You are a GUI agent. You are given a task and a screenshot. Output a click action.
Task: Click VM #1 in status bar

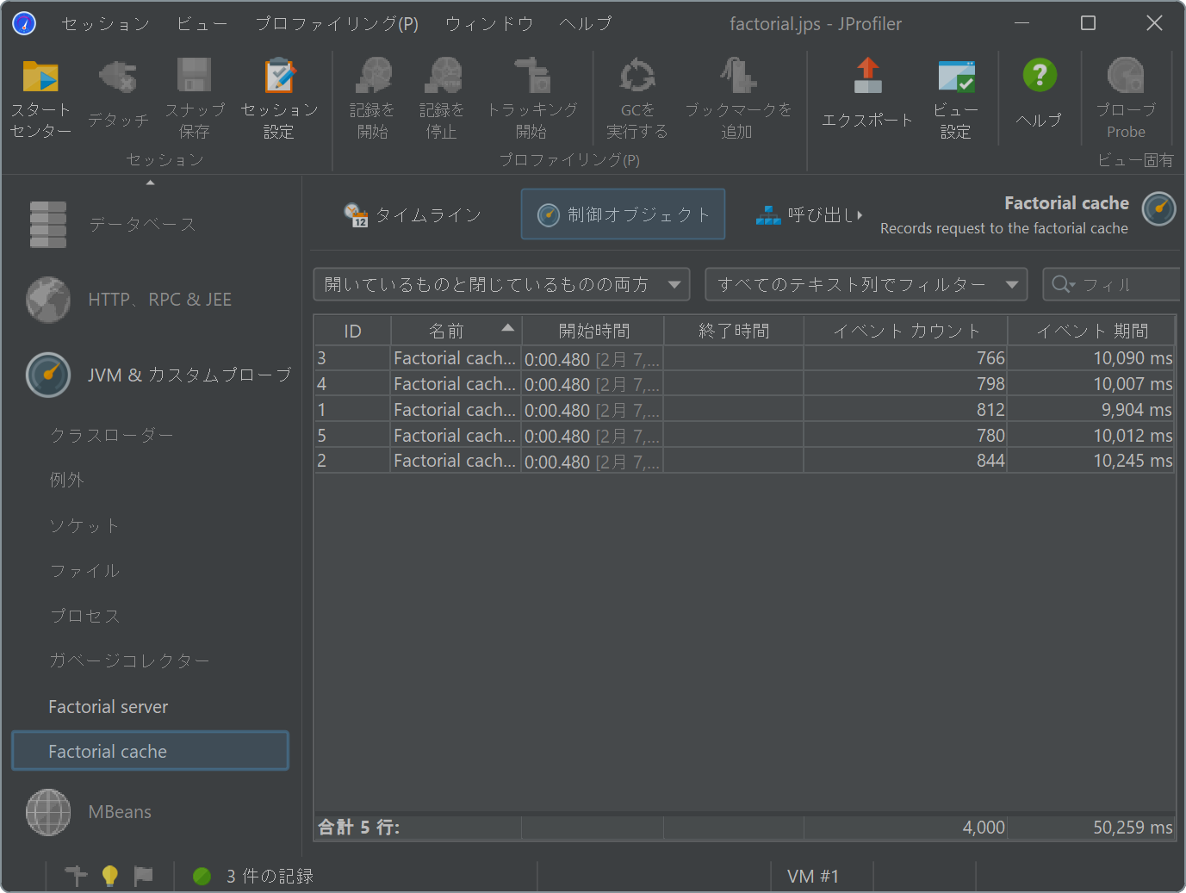pos(812,876)
